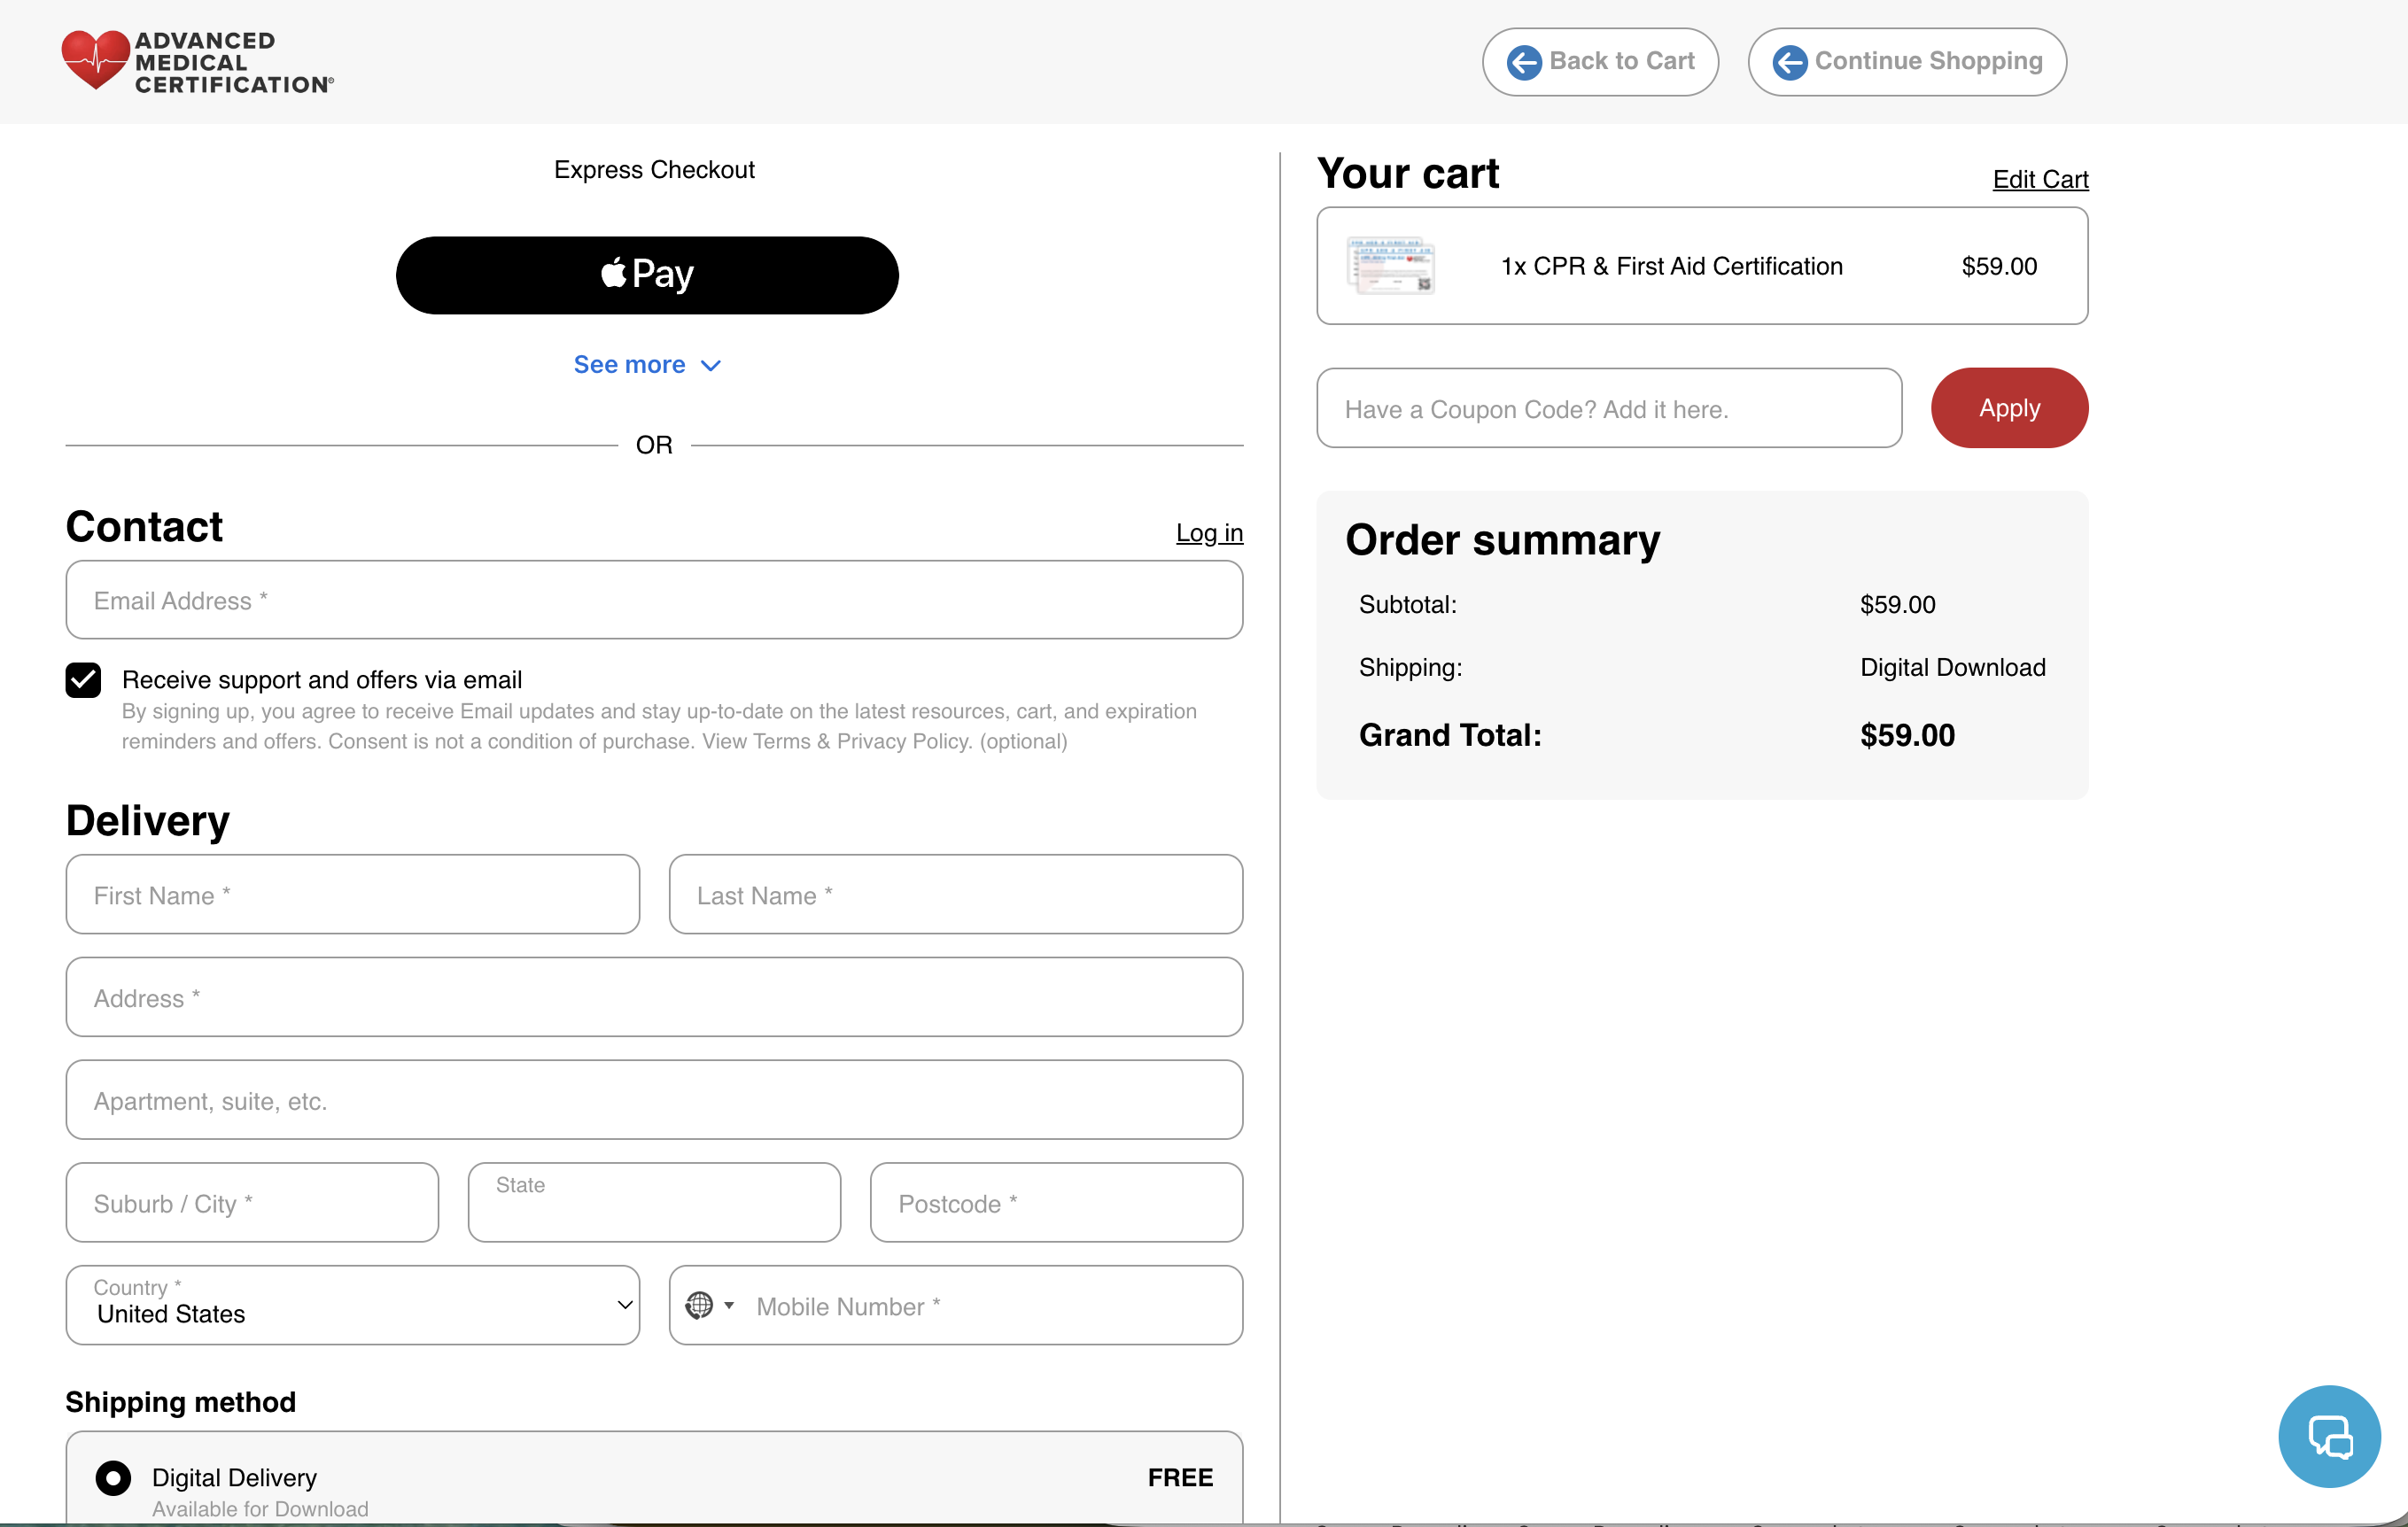
Task: Select the Digital Delivery shipping option
Action: coord(113,1477)
